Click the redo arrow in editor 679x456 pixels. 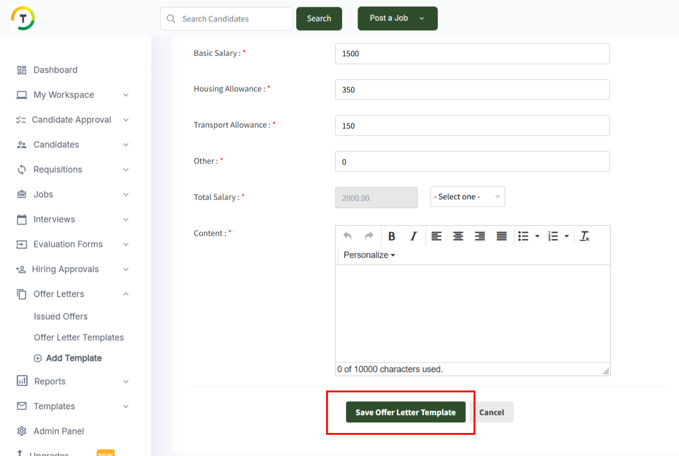click(x=369, y=236)
